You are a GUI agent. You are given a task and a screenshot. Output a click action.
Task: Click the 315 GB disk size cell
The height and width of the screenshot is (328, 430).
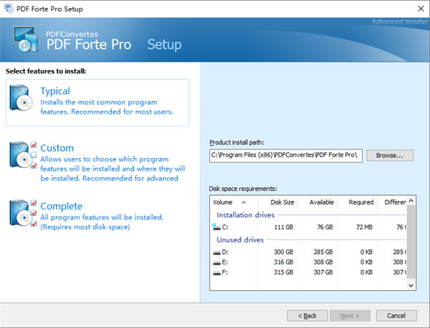284,272
